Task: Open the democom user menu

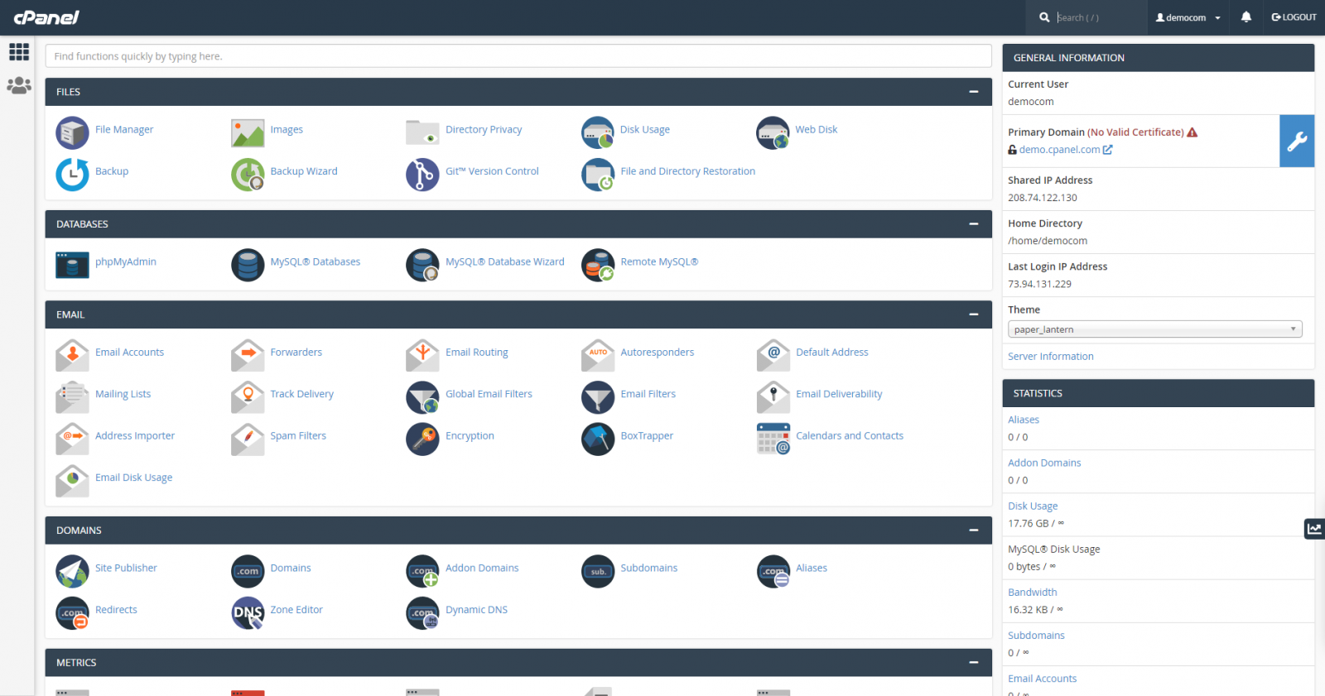Action: (1188, 17)
